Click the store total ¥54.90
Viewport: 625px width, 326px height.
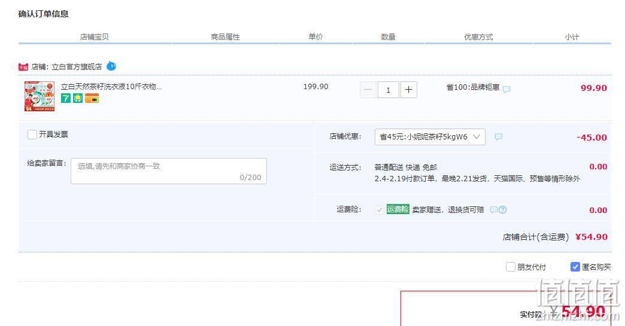(591, 237)
